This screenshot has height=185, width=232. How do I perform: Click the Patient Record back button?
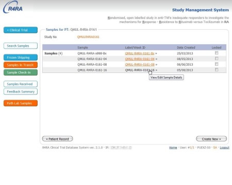[x=57, y=139]
